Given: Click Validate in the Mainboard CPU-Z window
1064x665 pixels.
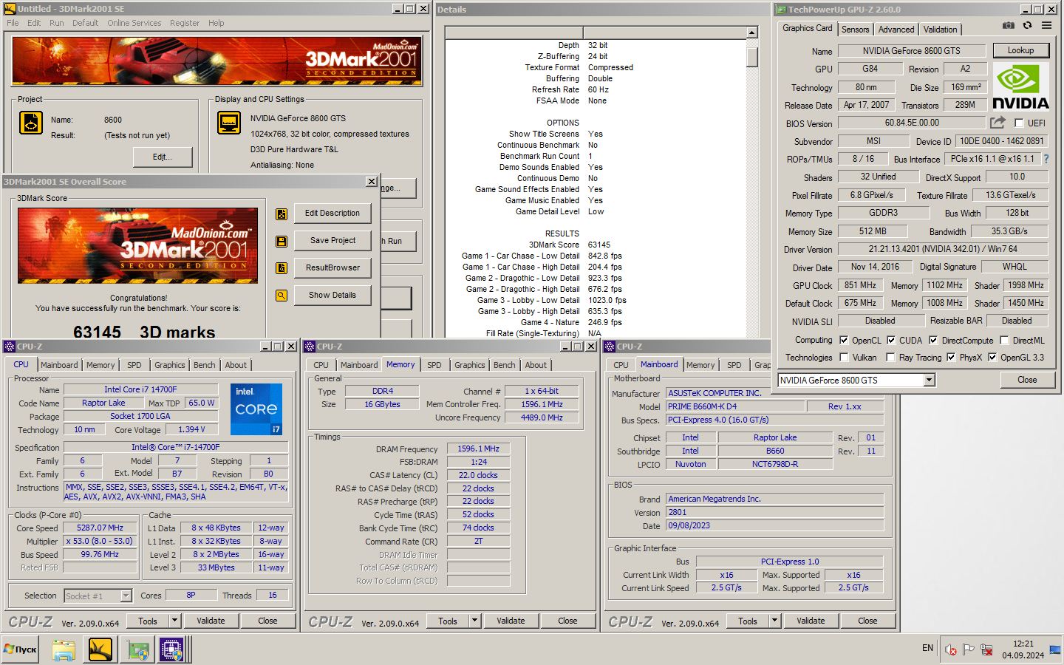Looking at the screenshot, I should point(811,621).
